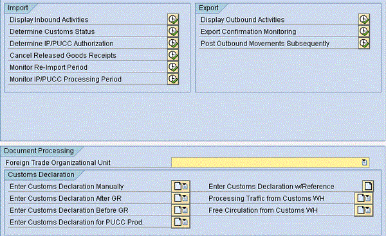386x236 pixels.
Task: Start Enter Customs Declaration for PUCC Prod.
Action: [x=181, y=222]
